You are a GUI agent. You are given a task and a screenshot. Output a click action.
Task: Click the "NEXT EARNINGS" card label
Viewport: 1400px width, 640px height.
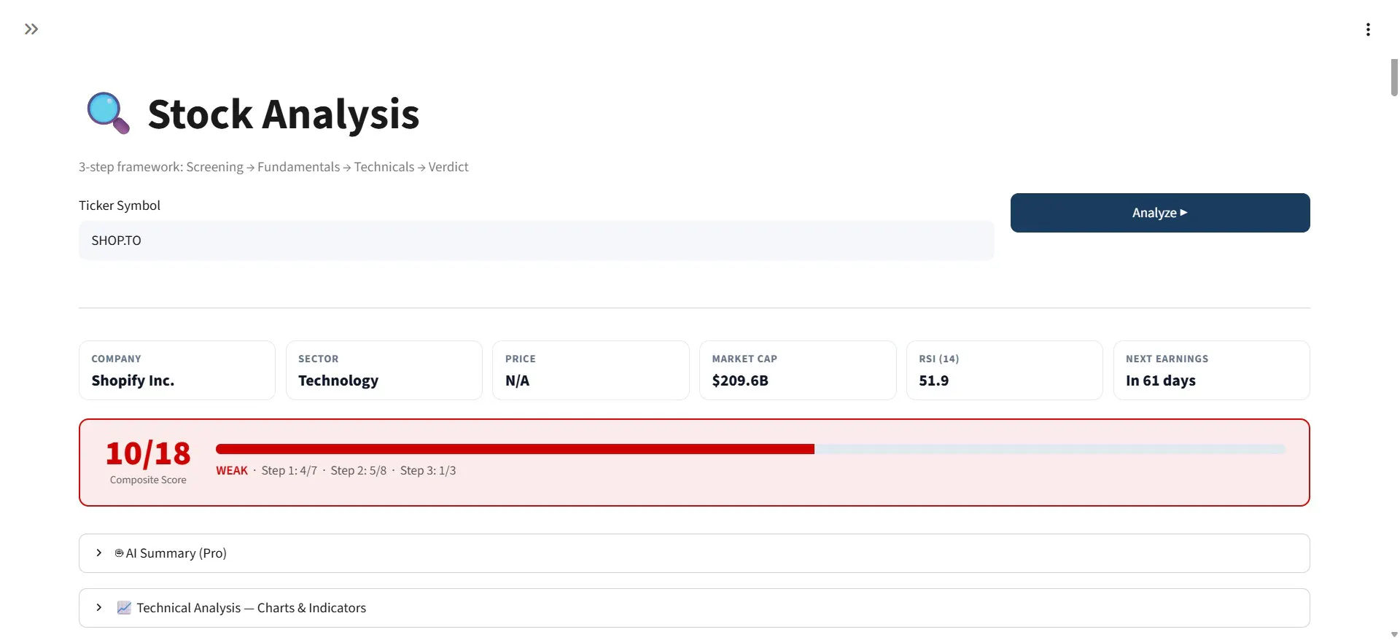(1167, 359)
